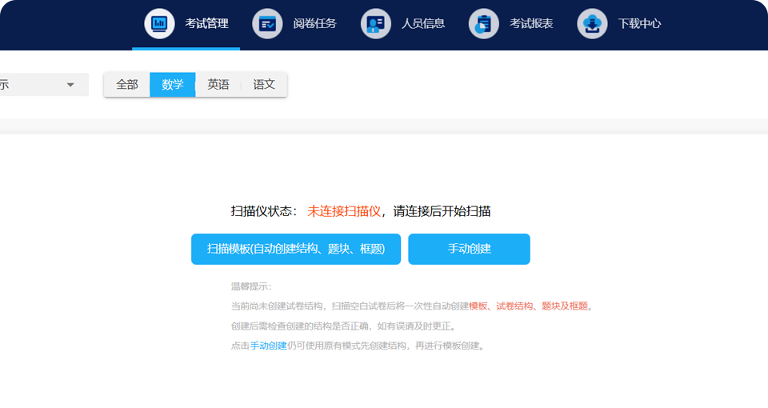The height and width of the screenshot is (408, 768).
Task: Click the 阅卷任务 checklist icon
Action: (x=267, y=23)
